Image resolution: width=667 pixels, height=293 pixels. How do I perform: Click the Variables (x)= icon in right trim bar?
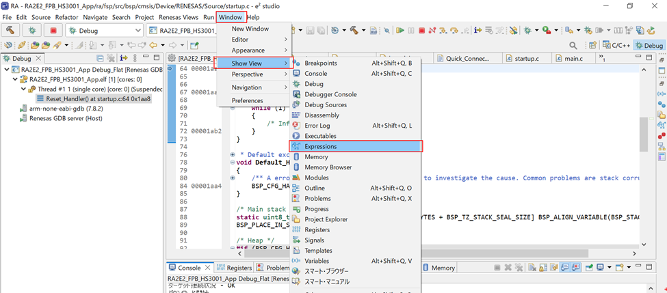click(x=662, y=94)
